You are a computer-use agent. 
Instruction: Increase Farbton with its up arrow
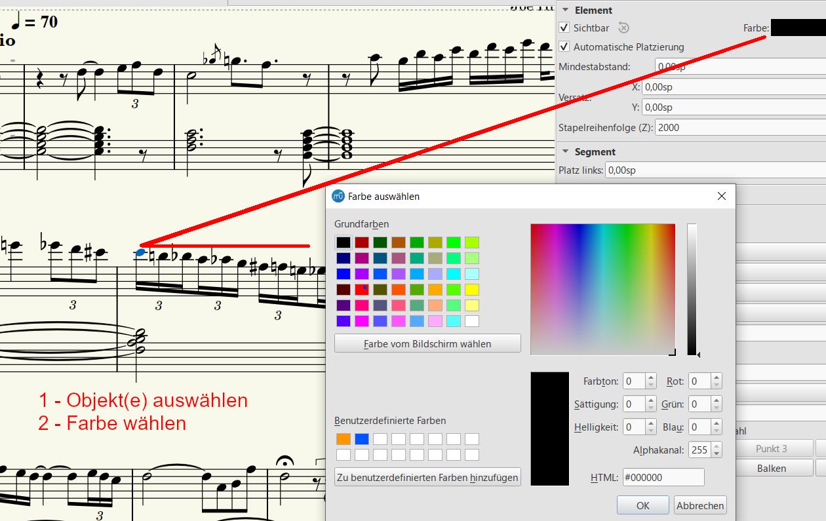(x=650, y=377)
